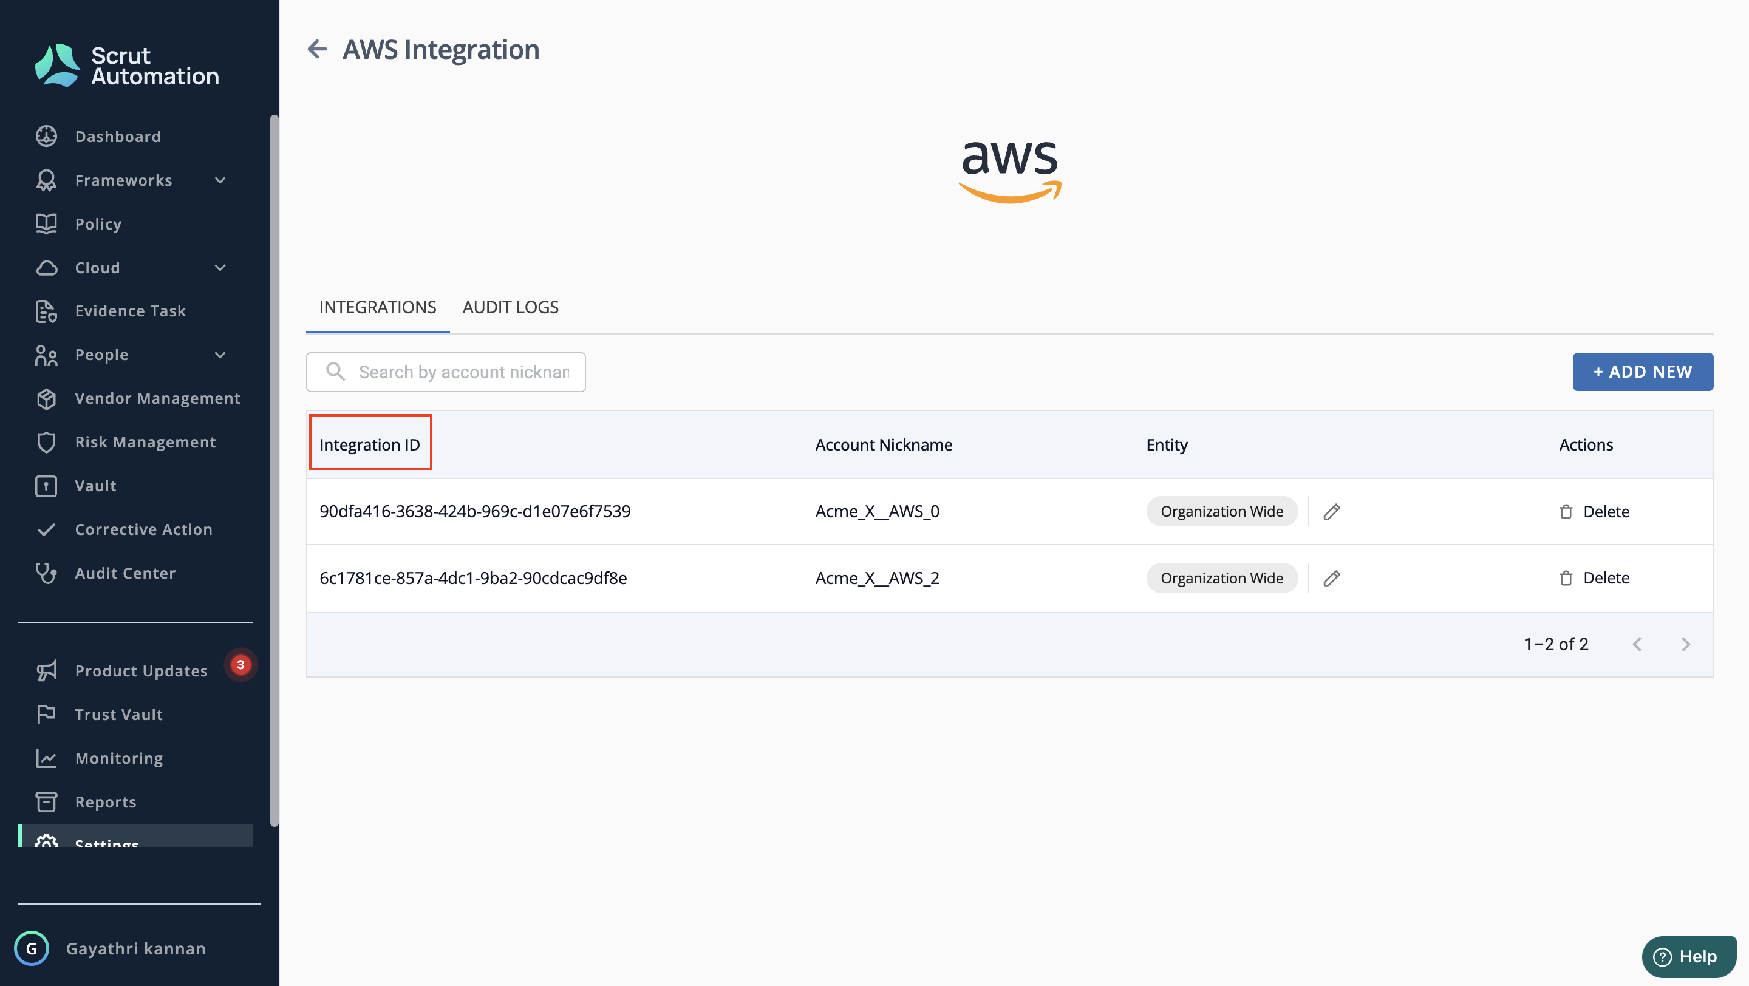Viewport: 1749px width, 986px height.
Task: Click the People icon
Action: 46,354
